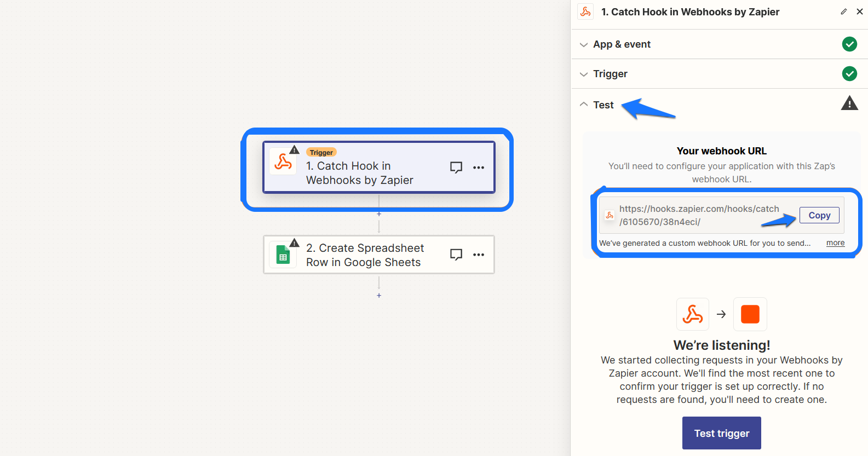This screenshot has height=456, width=868.
Task: Add a step after Google Sheets action
Action: pos(379,296)
